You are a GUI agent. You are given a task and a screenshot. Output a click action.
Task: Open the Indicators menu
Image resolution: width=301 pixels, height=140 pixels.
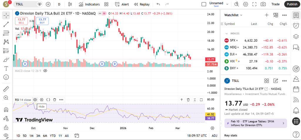click(89, 4)
